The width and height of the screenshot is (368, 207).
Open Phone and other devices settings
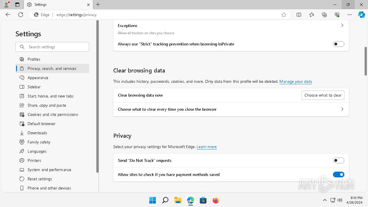tap(52, 188)
